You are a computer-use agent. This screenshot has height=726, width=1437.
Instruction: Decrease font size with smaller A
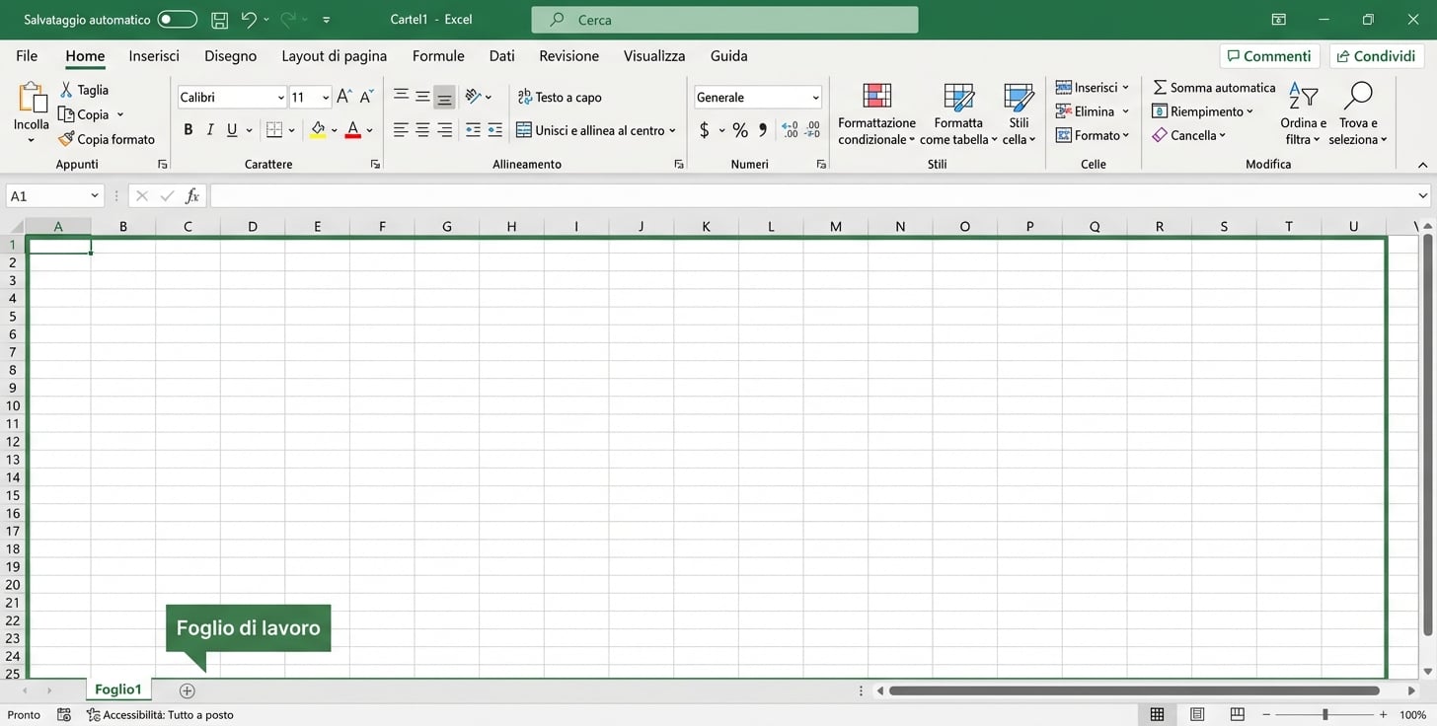pyautogui.click(x=366, y=97)
